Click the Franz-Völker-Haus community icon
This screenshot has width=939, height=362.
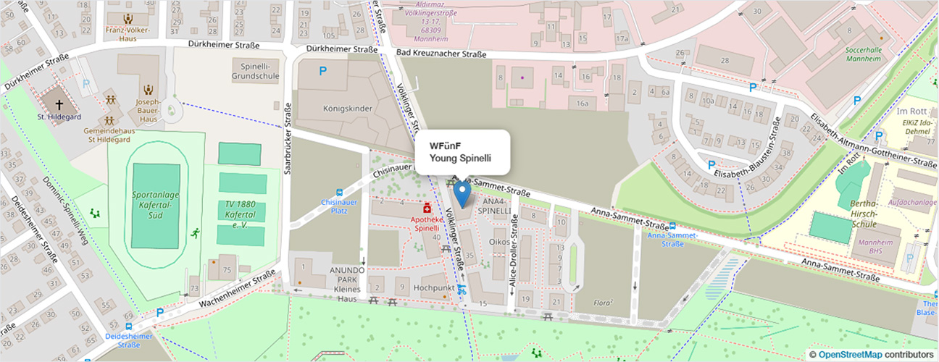tap(128, 18)
